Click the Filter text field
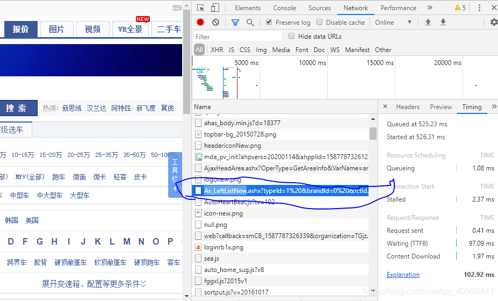 coord(237,37)
